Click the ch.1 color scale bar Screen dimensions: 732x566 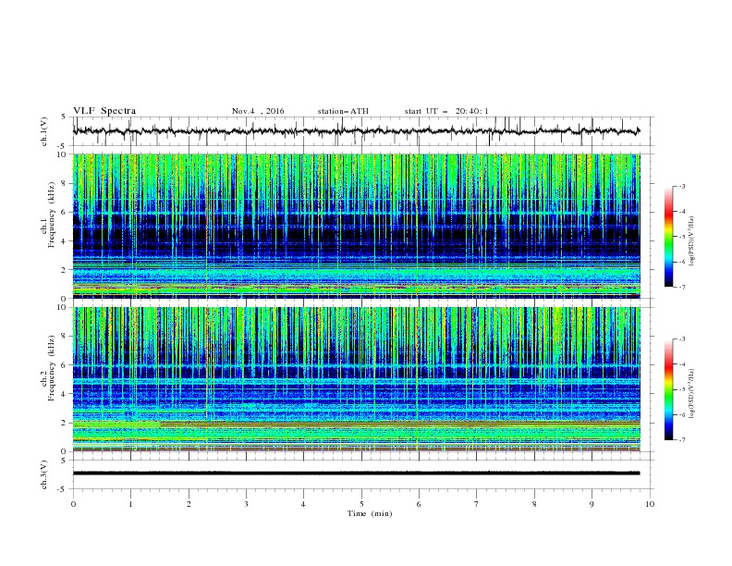tap(668, 237)
